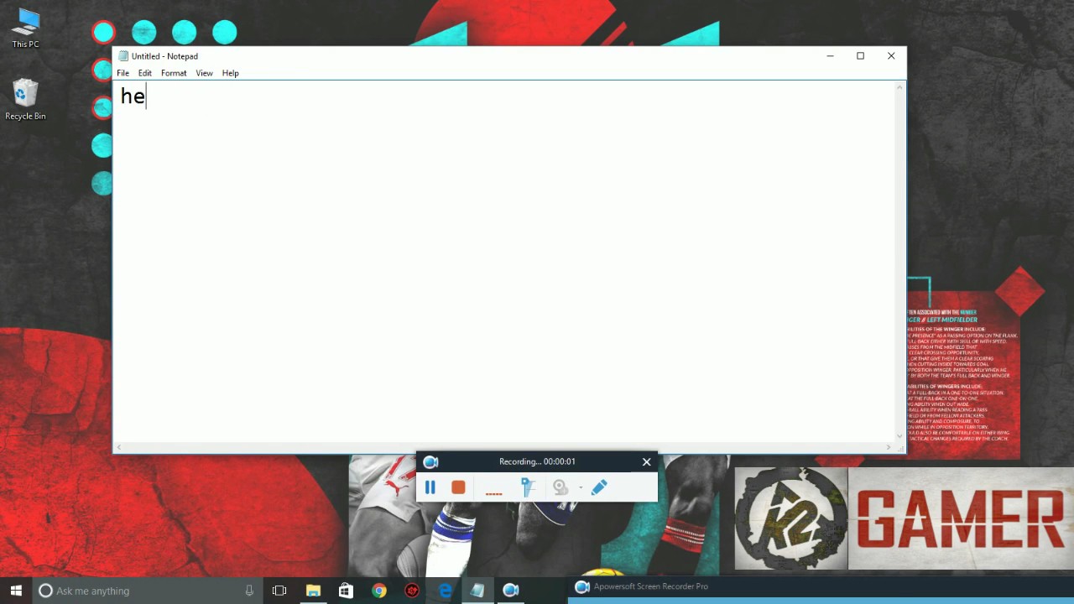Click the webcam icon in recorder toolbar
1074x604 pixels.
(x=560, y=487)
